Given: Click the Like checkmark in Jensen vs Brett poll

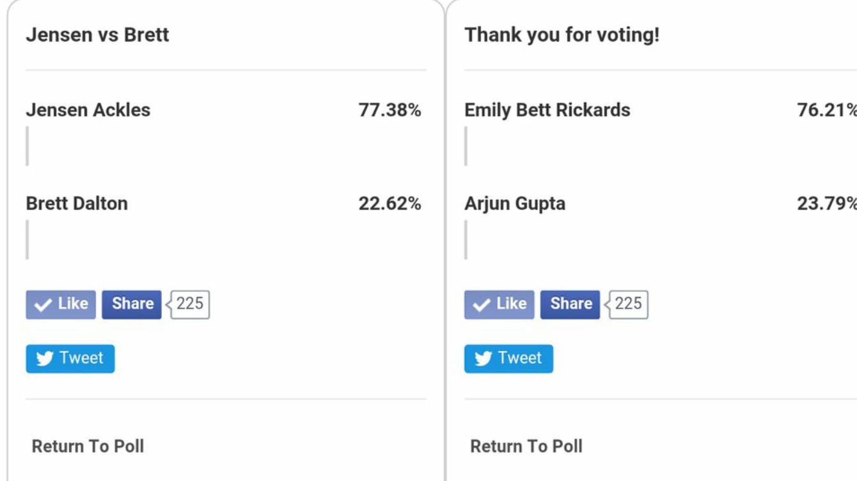Looking at the screenshot, I should pos(61,304).
